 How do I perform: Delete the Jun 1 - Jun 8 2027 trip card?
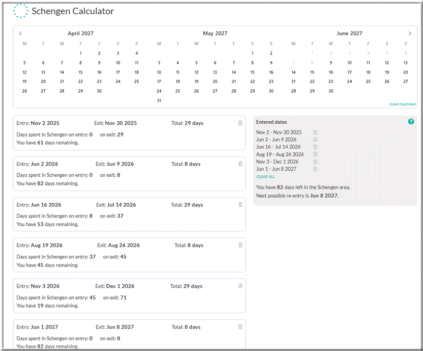[240, 327]
